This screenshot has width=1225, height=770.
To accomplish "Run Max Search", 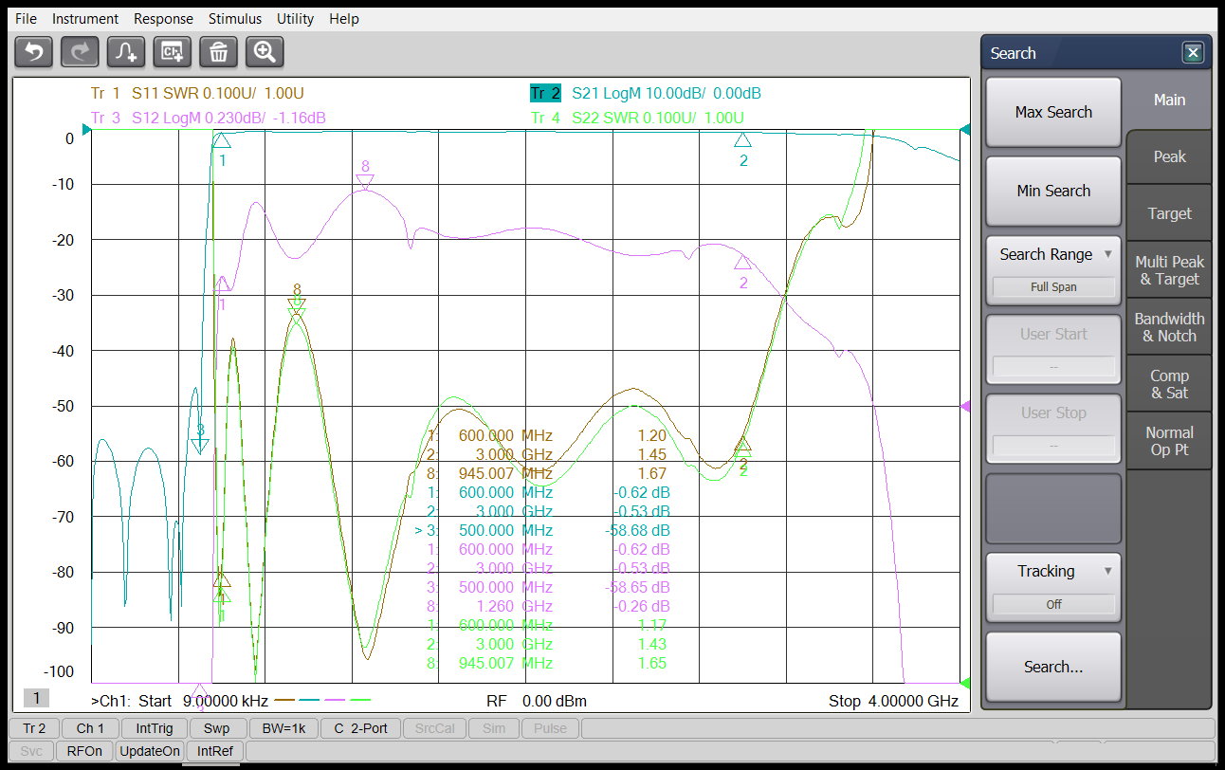I will coord(1053,112).
